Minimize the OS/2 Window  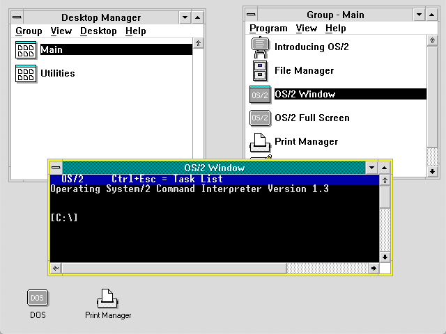tap(371, 168)
